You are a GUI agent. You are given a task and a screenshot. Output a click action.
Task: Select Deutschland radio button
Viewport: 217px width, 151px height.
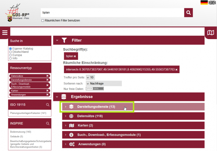point(10,52)
